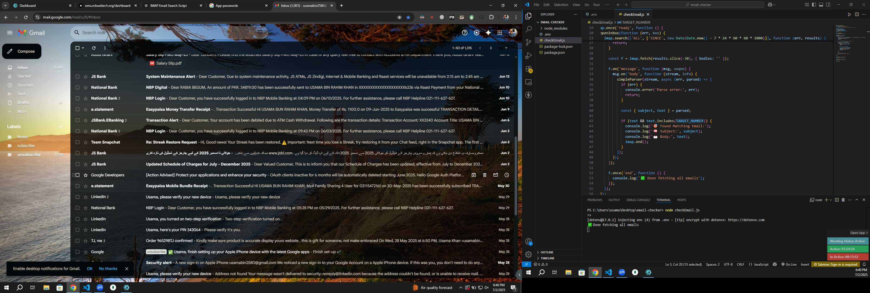Tick the checkbox for Team Snapchat email
This screenshot has width=870, height=293.
click(x=77, y=142)
